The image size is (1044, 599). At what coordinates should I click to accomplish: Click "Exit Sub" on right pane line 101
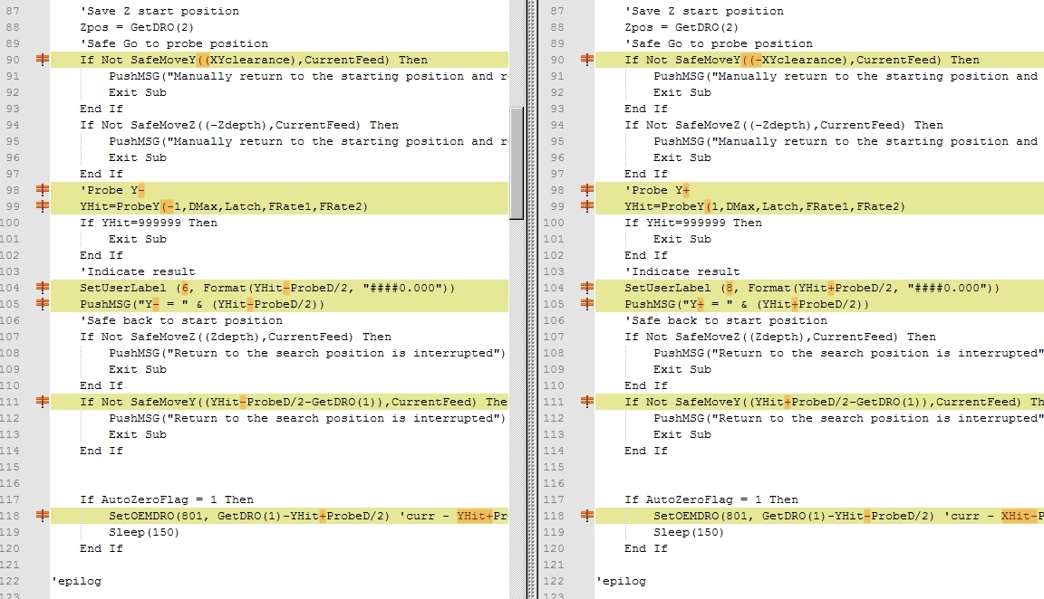[682, 239]
